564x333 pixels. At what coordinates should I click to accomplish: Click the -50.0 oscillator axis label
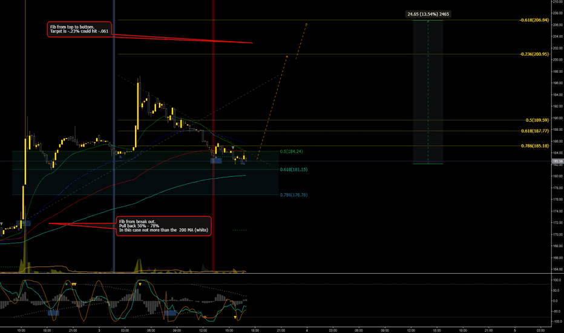click(557, 311)
